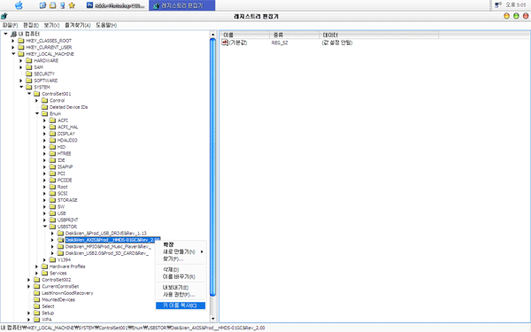Click the SECURITY folder icon
531x332 pixels.
point(29,73)
